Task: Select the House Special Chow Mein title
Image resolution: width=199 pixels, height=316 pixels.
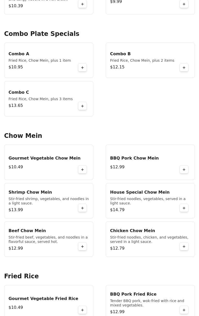Action: click(140, 192)
